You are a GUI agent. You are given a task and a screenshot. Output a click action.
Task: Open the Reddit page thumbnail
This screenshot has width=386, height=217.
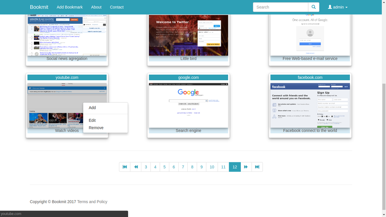67,35
